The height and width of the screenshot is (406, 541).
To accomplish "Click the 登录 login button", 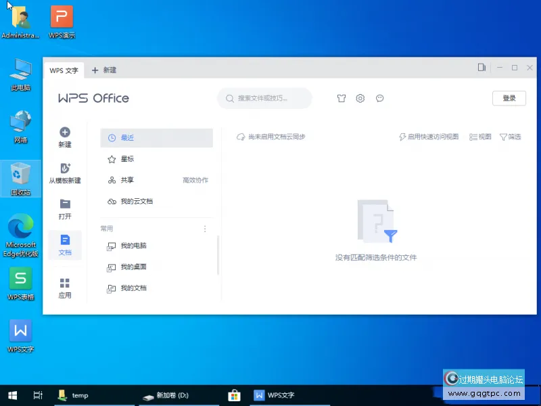I will pyautogui.click(x=509, y=98).
